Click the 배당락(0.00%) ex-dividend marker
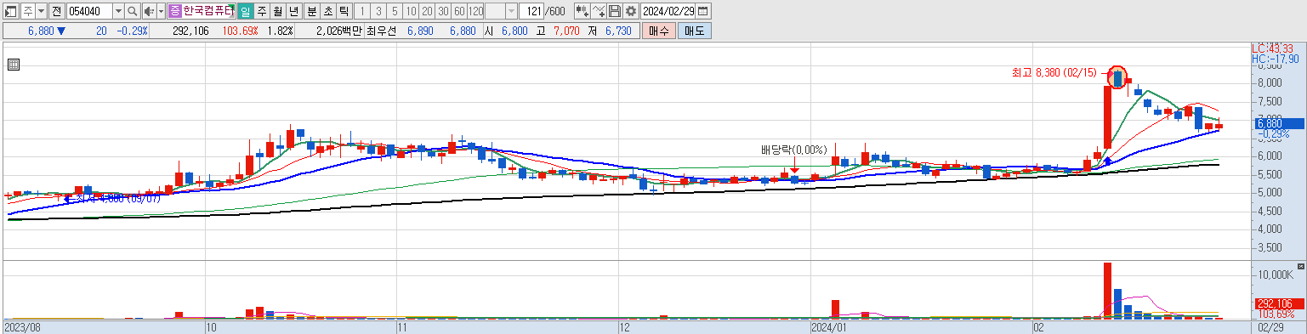The width and height of the screenshot is (1307, 334). click(x=793, y=150)
